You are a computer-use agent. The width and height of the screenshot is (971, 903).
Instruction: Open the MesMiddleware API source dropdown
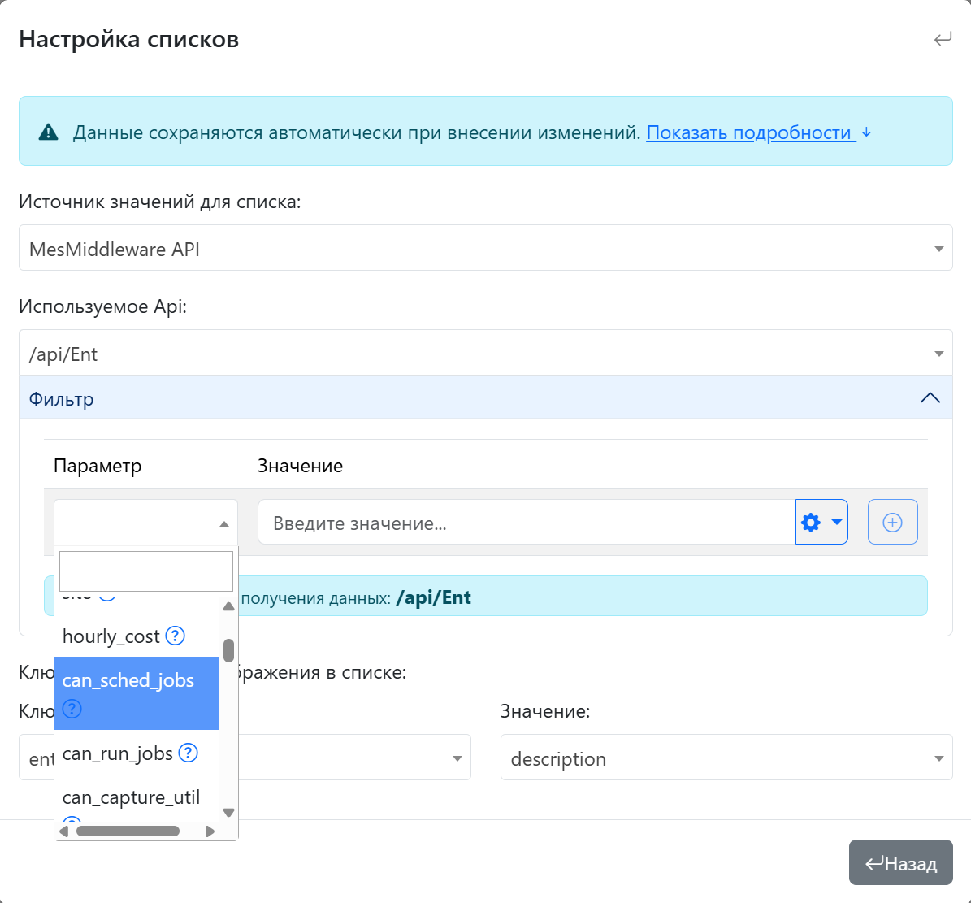[485, 248]
